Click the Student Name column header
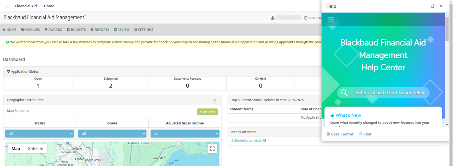Image resolution: width=453 pixels, height=166 pixels. (241, 109)
